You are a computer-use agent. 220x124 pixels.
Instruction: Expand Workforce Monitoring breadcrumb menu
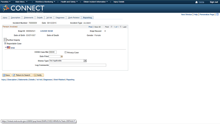click(45, 2)
